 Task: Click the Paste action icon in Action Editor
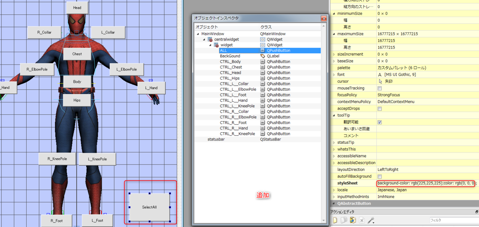coord(352,220)
